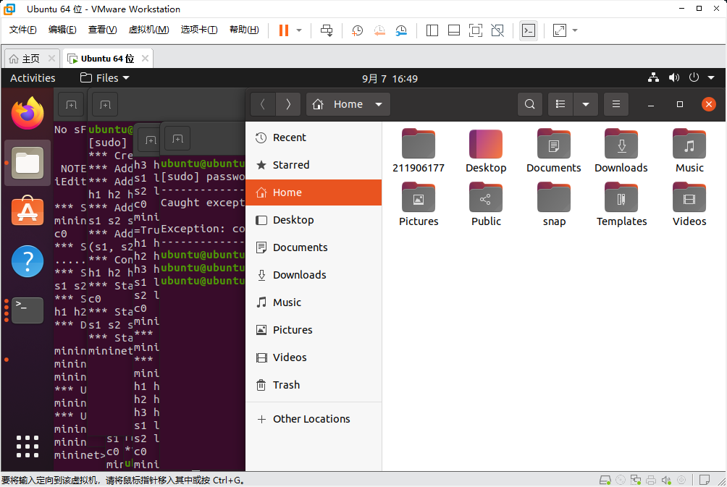Select Videos in the sidebar

pyautogui.click(x=314, y=357)
